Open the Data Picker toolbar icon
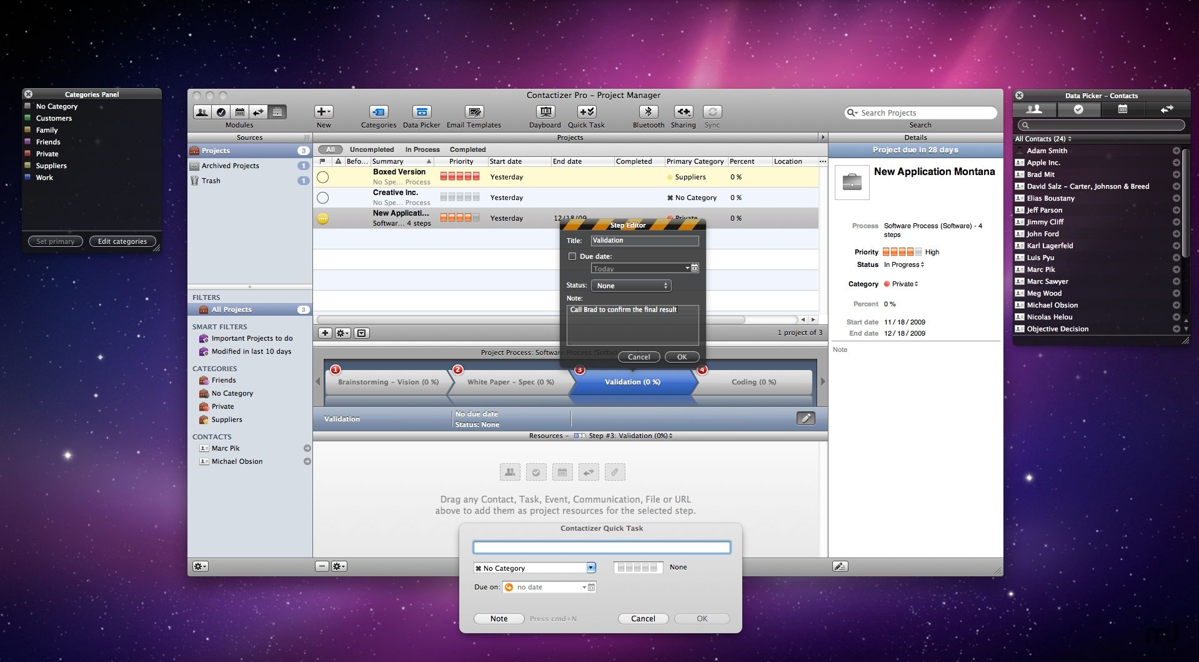1199x662 pixels. pyautogui.click(x=422, y=112)
